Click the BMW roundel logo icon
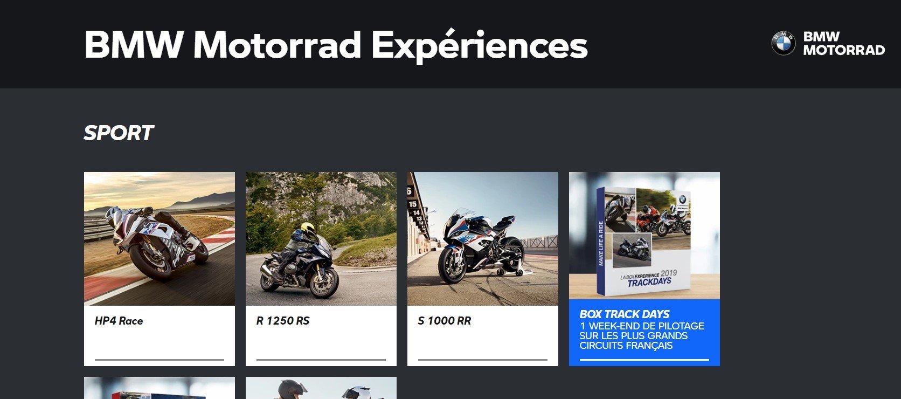This screenshot has height=399, width=901. click(783, 43)
